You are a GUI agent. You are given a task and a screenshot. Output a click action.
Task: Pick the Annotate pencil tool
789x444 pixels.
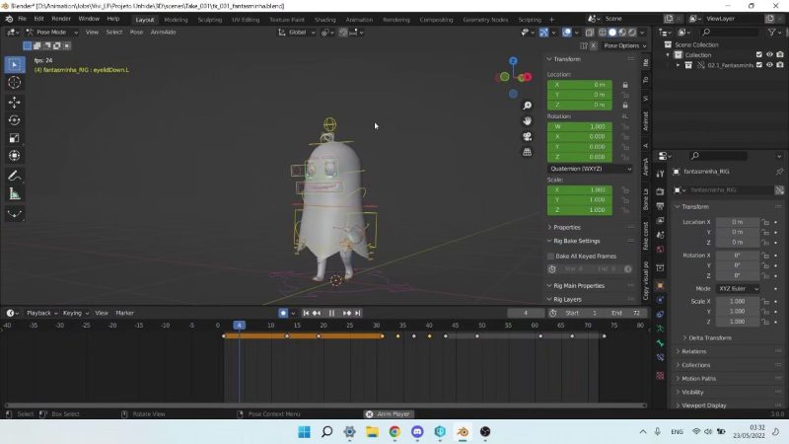tap(15, 176)
